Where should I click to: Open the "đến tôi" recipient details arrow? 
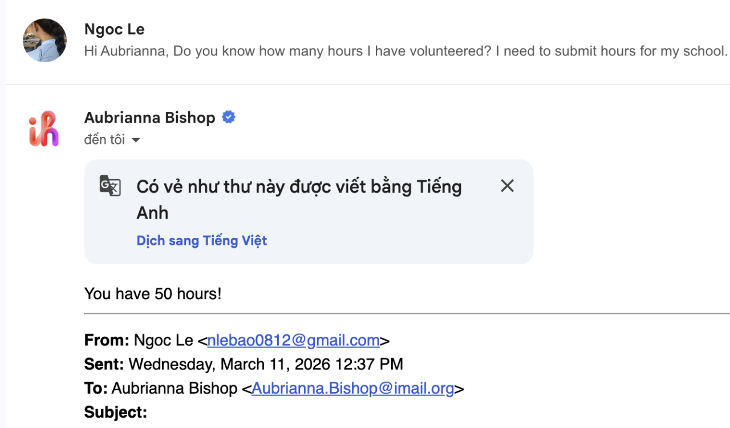[x=136, y=140]
